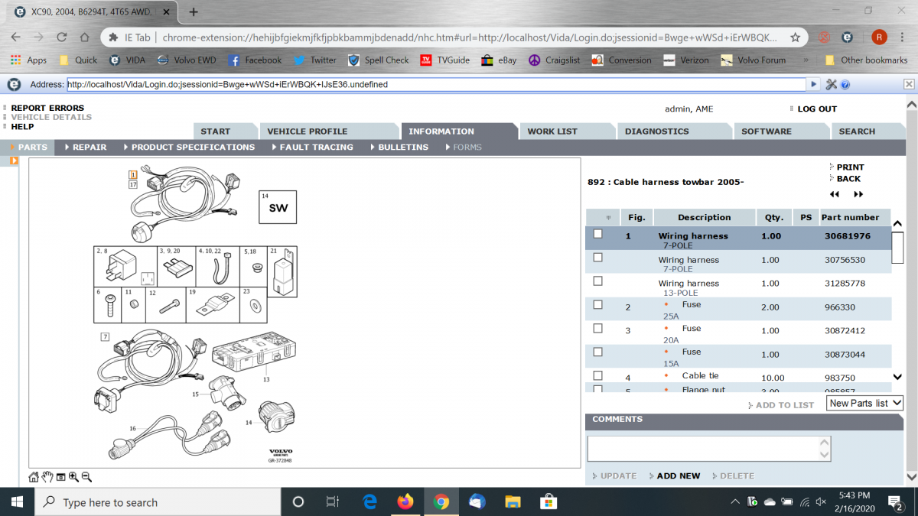This screenshot has width=918, height=516.
Task: Open the New Parts list dropdown
Action: 865,403
